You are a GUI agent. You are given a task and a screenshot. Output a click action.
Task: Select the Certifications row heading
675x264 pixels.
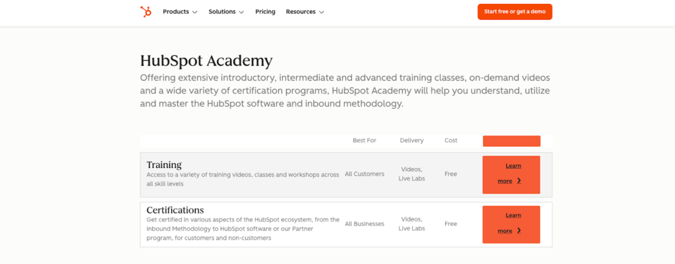tap(175, 210)
